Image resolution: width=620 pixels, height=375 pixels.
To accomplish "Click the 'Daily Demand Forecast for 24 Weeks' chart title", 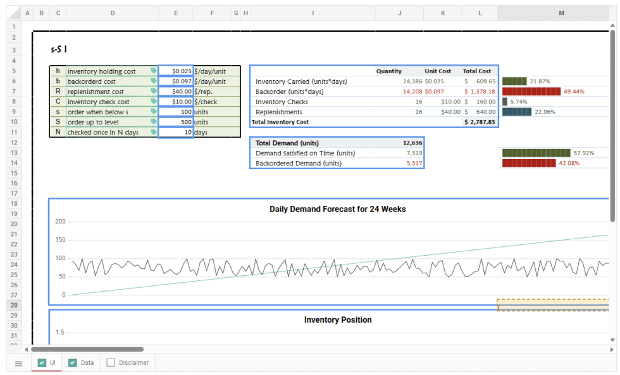I will pos(338,209).
